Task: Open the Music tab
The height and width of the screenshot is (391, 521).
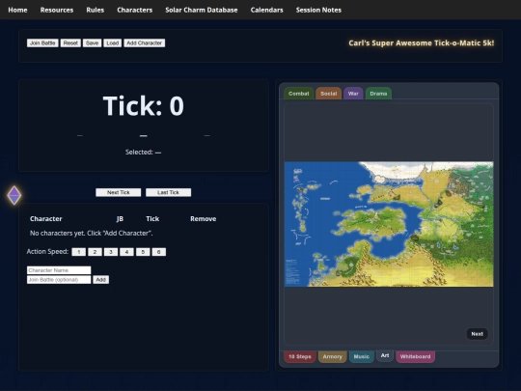Action: click(x=362, y=356)
